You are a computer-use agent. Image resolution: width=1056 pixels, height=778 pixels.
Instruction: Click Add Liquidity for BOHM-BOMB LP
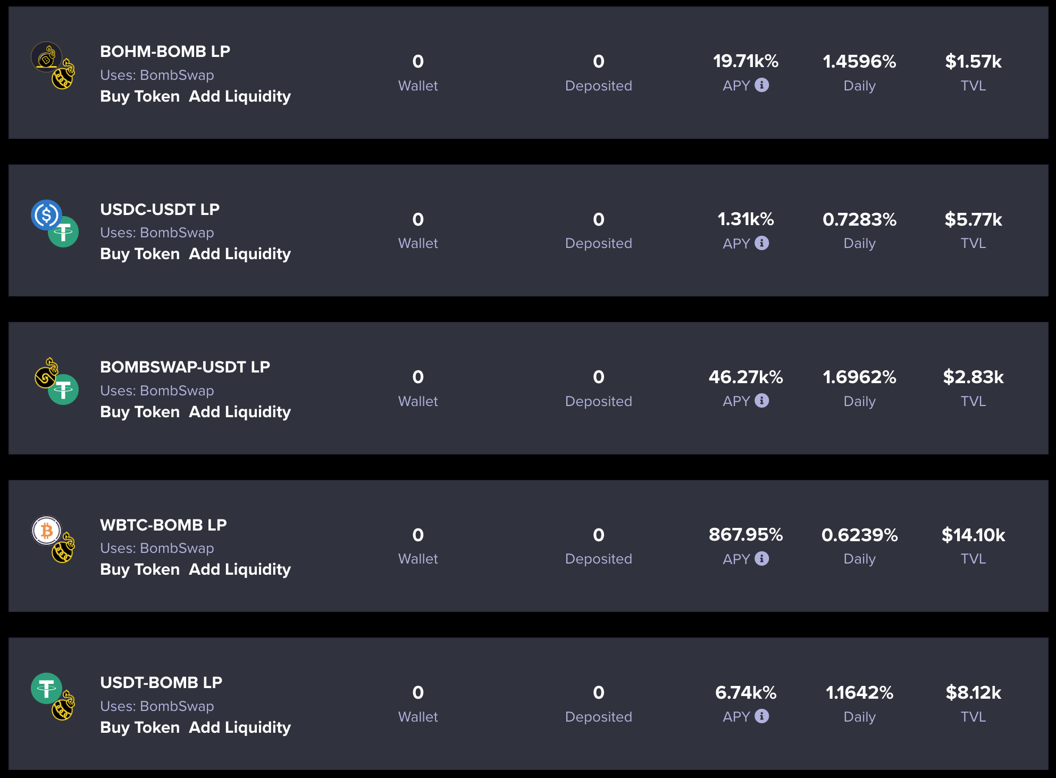point(240,96)
